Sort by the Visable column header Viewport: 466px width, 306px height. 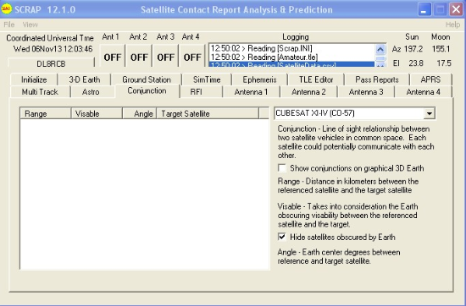[x=97, y=113]
